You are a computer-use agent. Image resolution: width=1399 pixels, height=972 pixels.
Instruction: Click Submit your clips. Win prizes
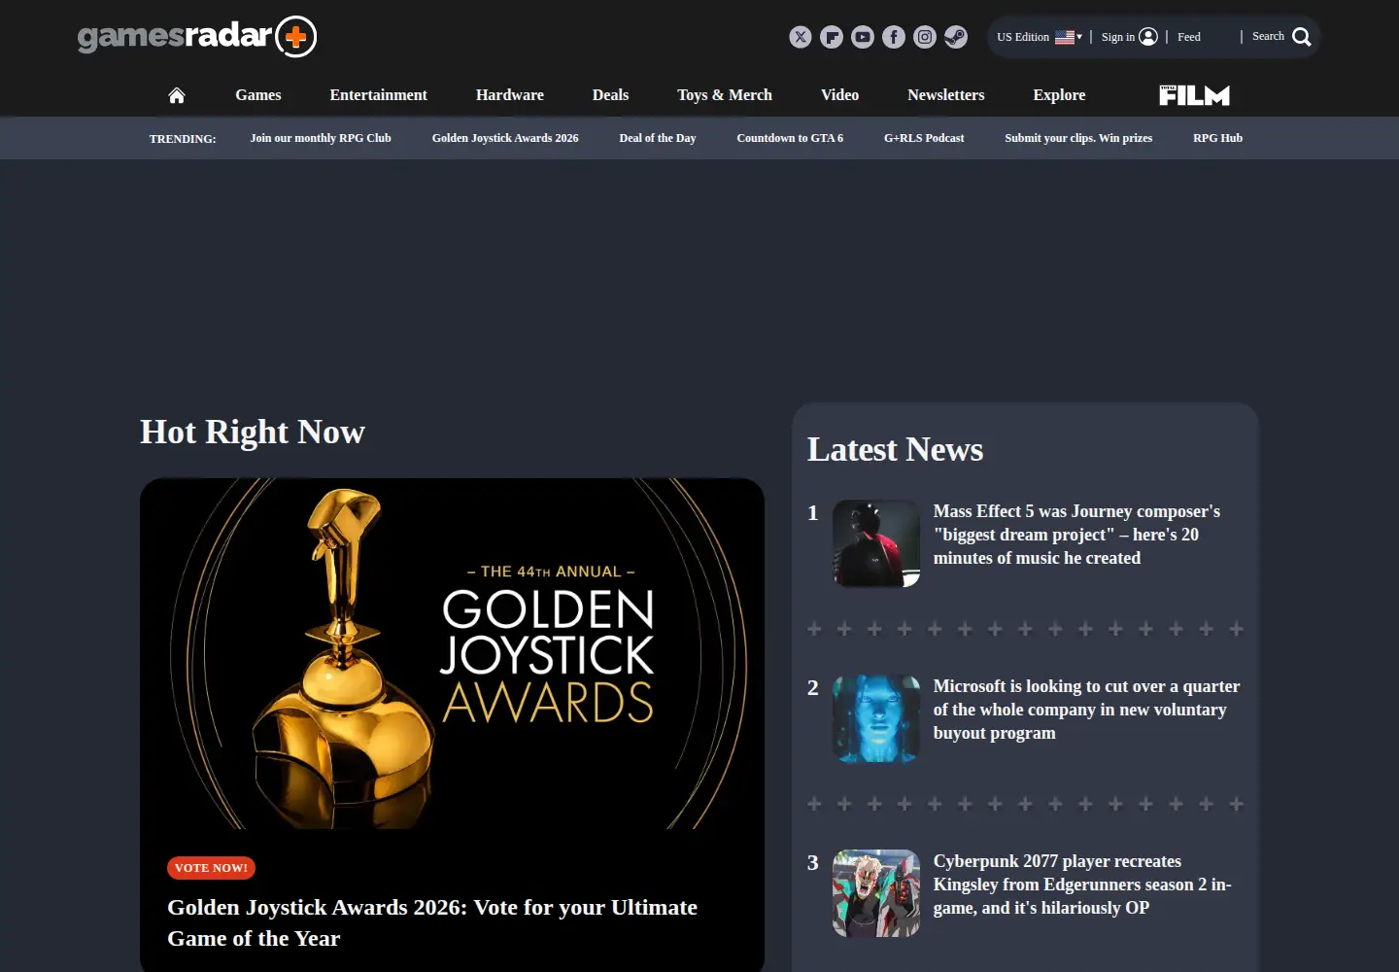(1078, 138)
